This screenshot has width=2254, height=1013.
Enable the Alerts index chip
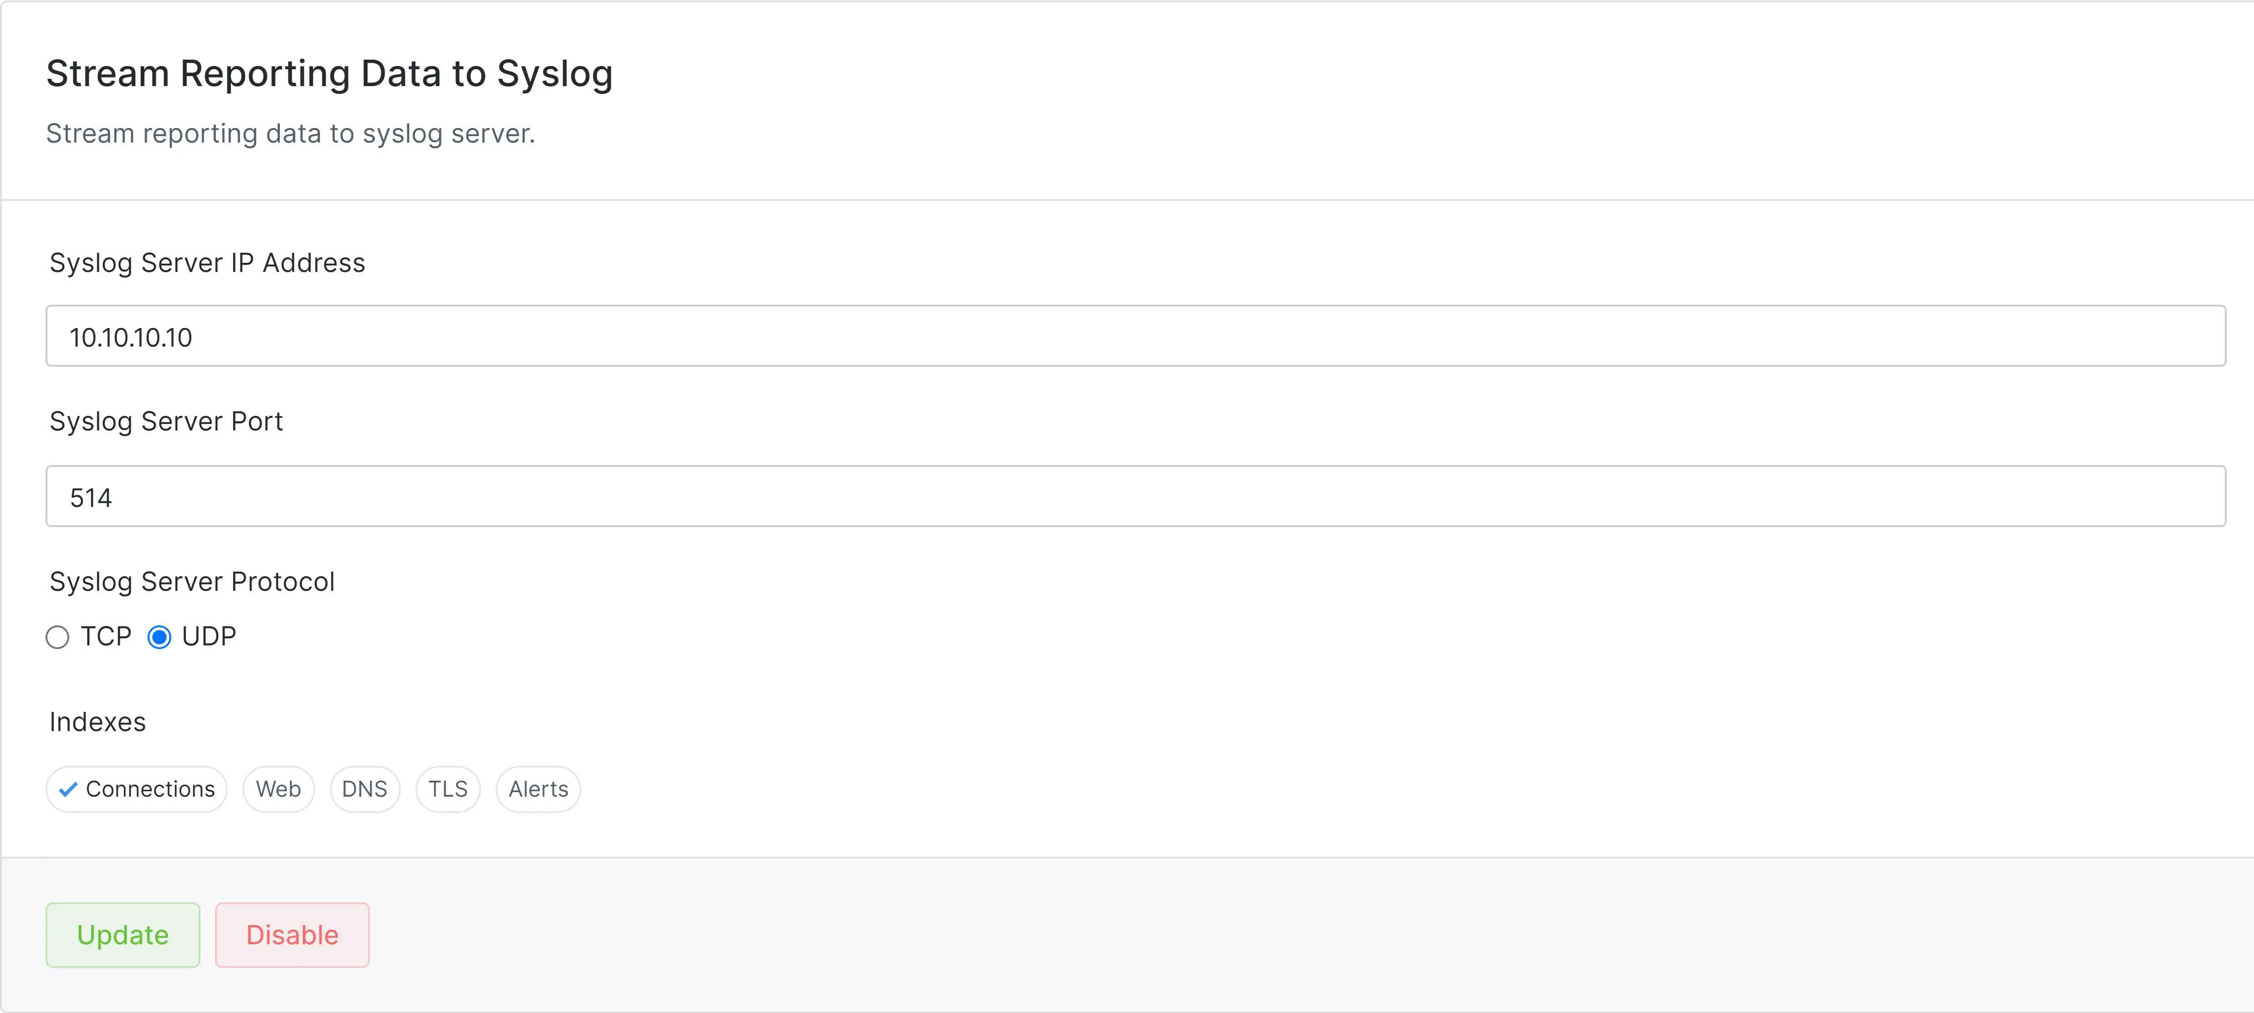point(538,789)
